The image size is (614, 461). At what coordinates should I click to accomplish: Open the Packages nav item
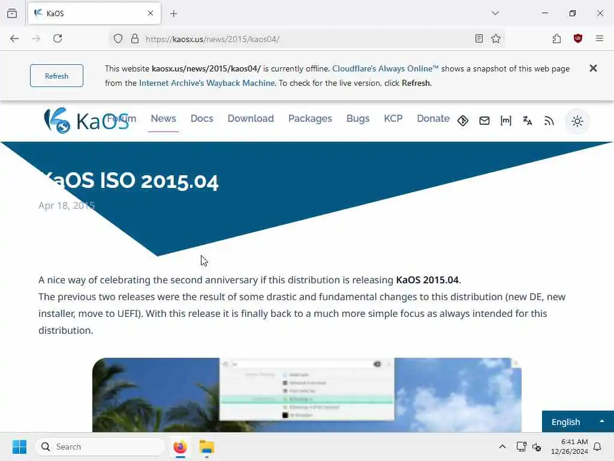[310, 118]
